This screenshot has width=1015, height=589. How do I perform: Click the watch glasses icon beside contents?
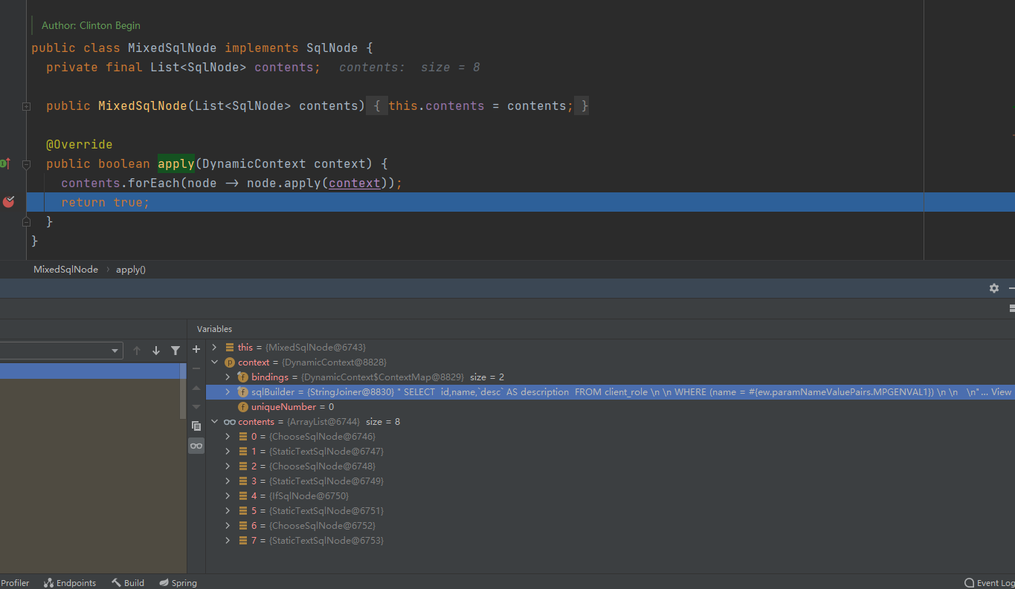(x=229, y=422)
